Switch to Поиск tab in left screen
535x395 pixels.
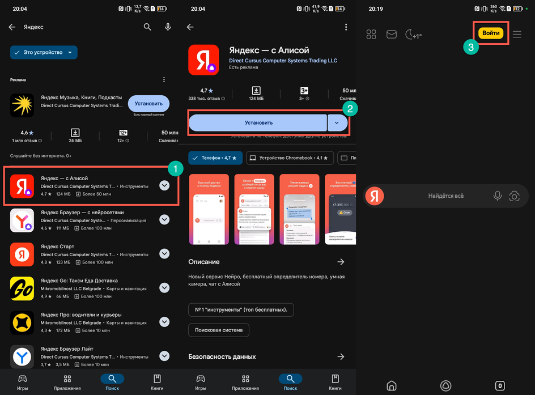coord(112,382)
